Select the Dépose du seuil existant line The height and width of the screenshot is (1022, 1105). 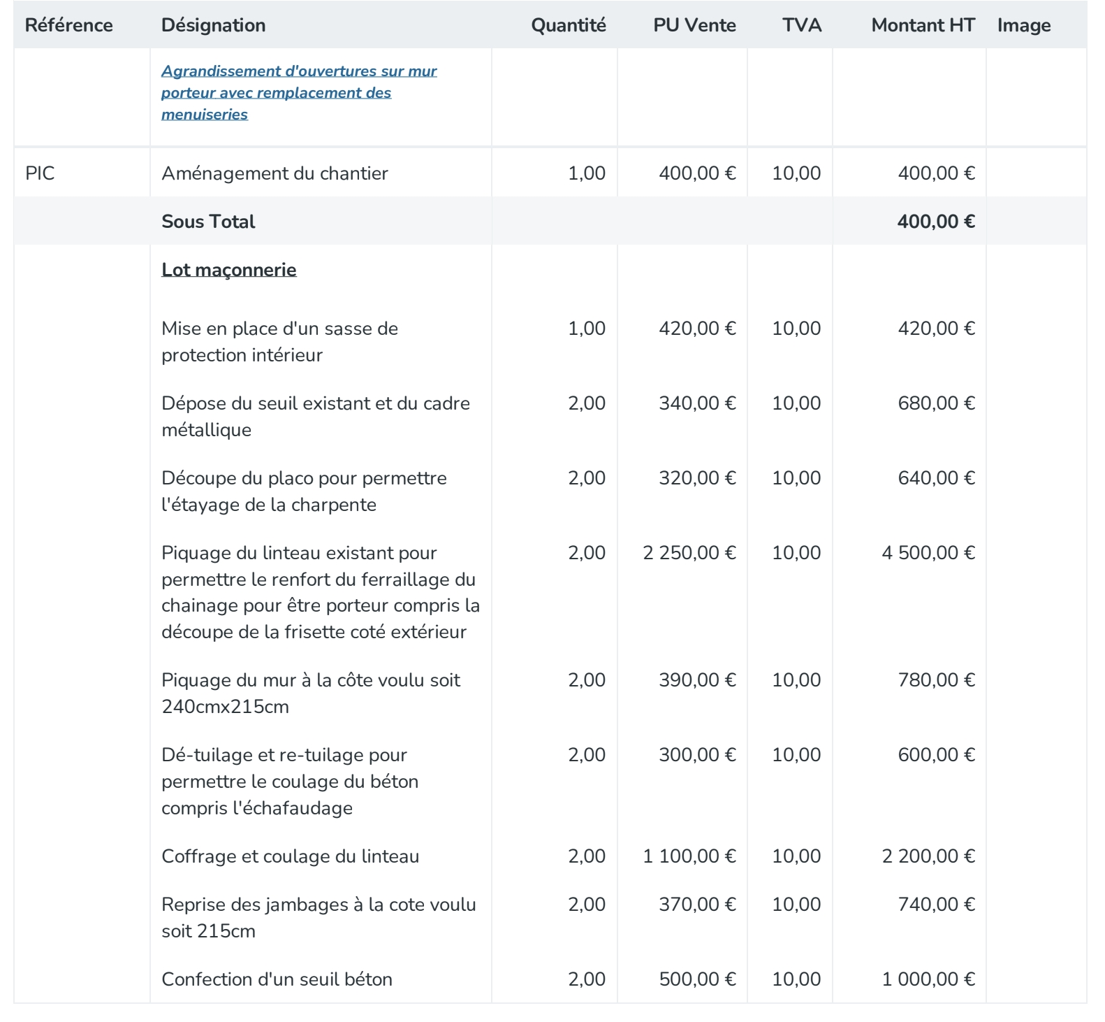point(316,417)
